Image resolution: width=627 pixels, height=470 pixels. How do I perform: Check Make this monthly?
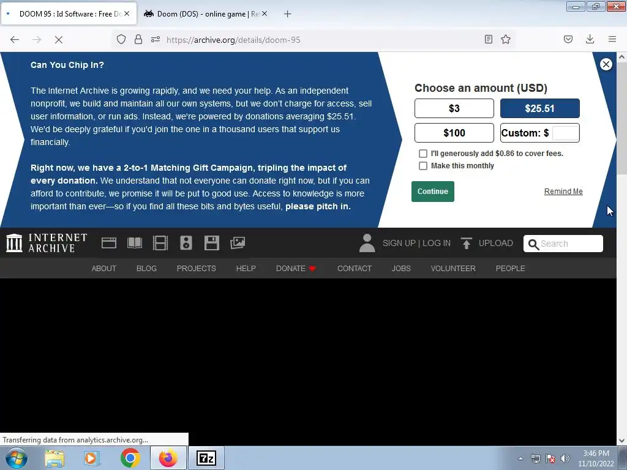point(423,166)
